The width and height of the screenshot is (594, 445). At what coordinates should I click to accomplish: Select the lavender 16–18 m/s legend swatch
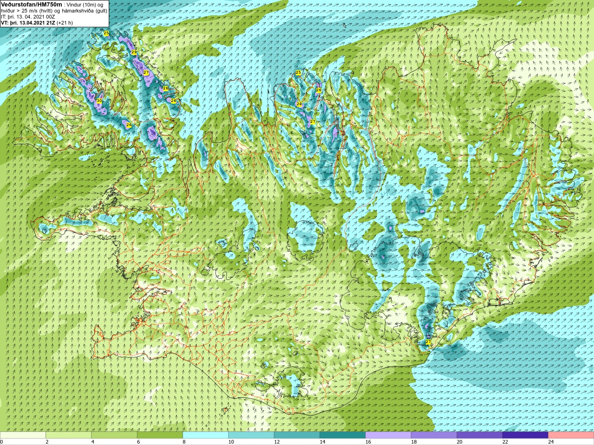tap(388, 435)
